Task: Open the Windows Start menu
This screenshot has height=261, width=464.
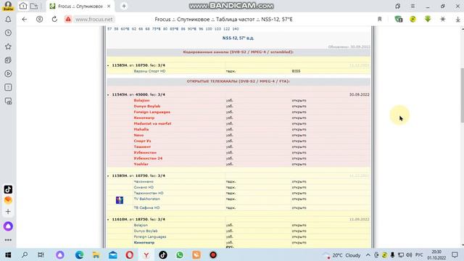Action: [8, 254]
